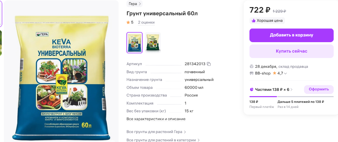This screenshot has width=338, height=142.
Task: Open the 2 оценки reviews link
Action: [x=146, y=22]
